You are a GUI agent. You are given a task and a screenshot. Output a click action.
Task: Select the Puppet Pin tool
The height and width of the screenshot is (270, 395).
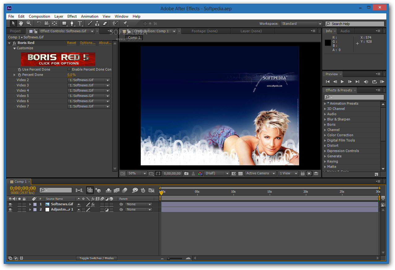(125, 23)
